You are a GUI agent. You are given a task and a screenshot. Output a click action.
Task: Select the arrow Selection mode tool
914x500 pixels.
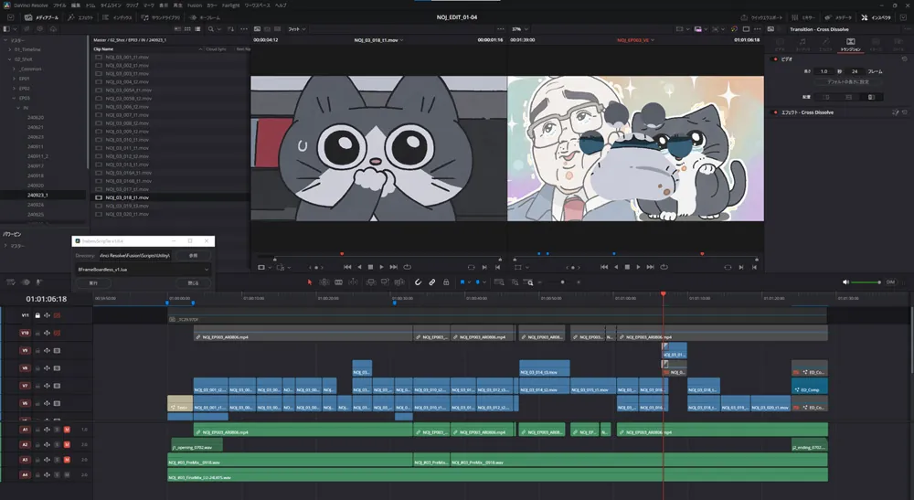pos(310,282)
